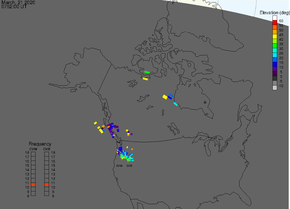
Task: Click the white top swatch of elevation legend
Action: (275, 18)
